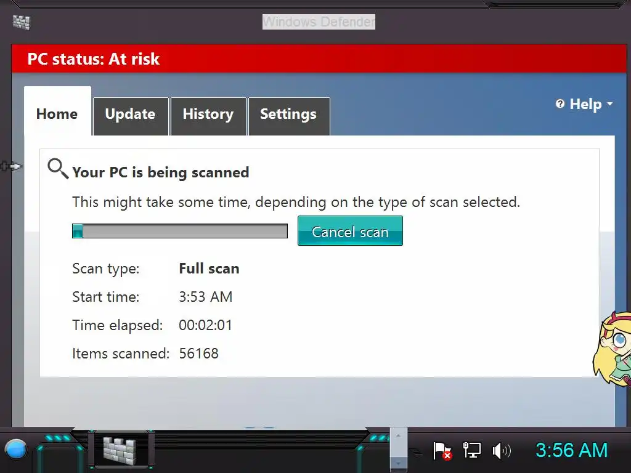This screenshot has height=473, width=631.
Task: Select Windows Defender taskbar button
Action: [x=120, y=450]
